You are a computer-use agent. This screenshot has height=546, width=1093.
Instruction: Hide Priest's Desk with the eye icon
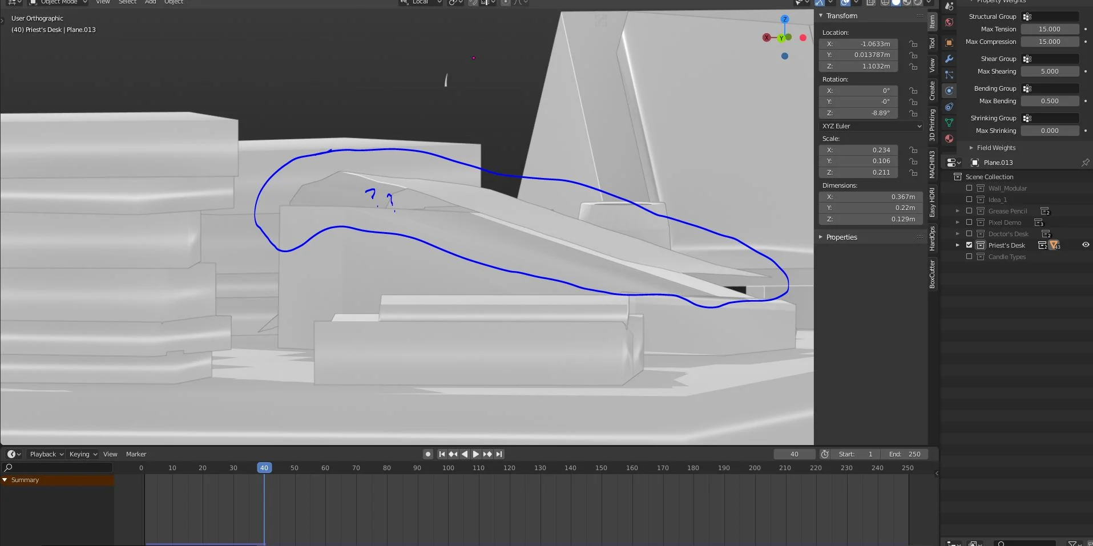[1085, 245]
